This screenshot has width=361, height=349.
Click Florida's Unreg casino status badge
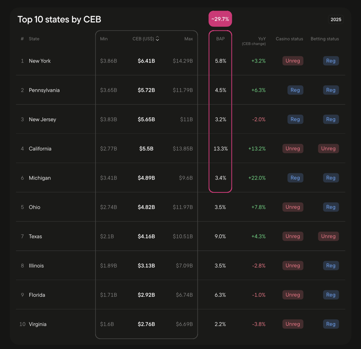[292, 295]
